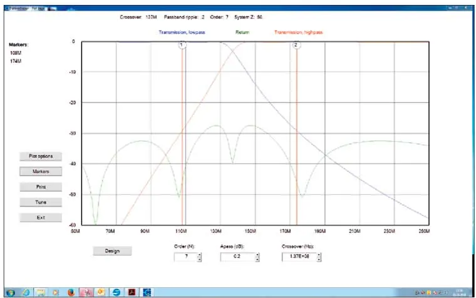This screenshot has width=476, height=298.
Task: Increase the Order (N) value with up arrow
Action: (199, 256)
